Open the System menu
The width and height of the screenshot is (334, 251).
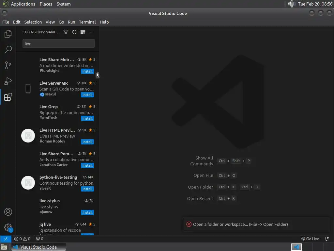click(x=64, y=4)
